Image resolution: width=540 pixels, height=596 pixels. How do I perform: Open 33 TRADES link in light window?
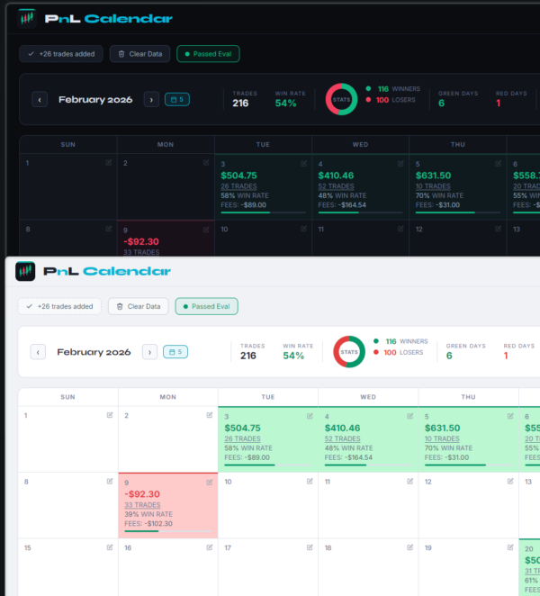[142, 505]
